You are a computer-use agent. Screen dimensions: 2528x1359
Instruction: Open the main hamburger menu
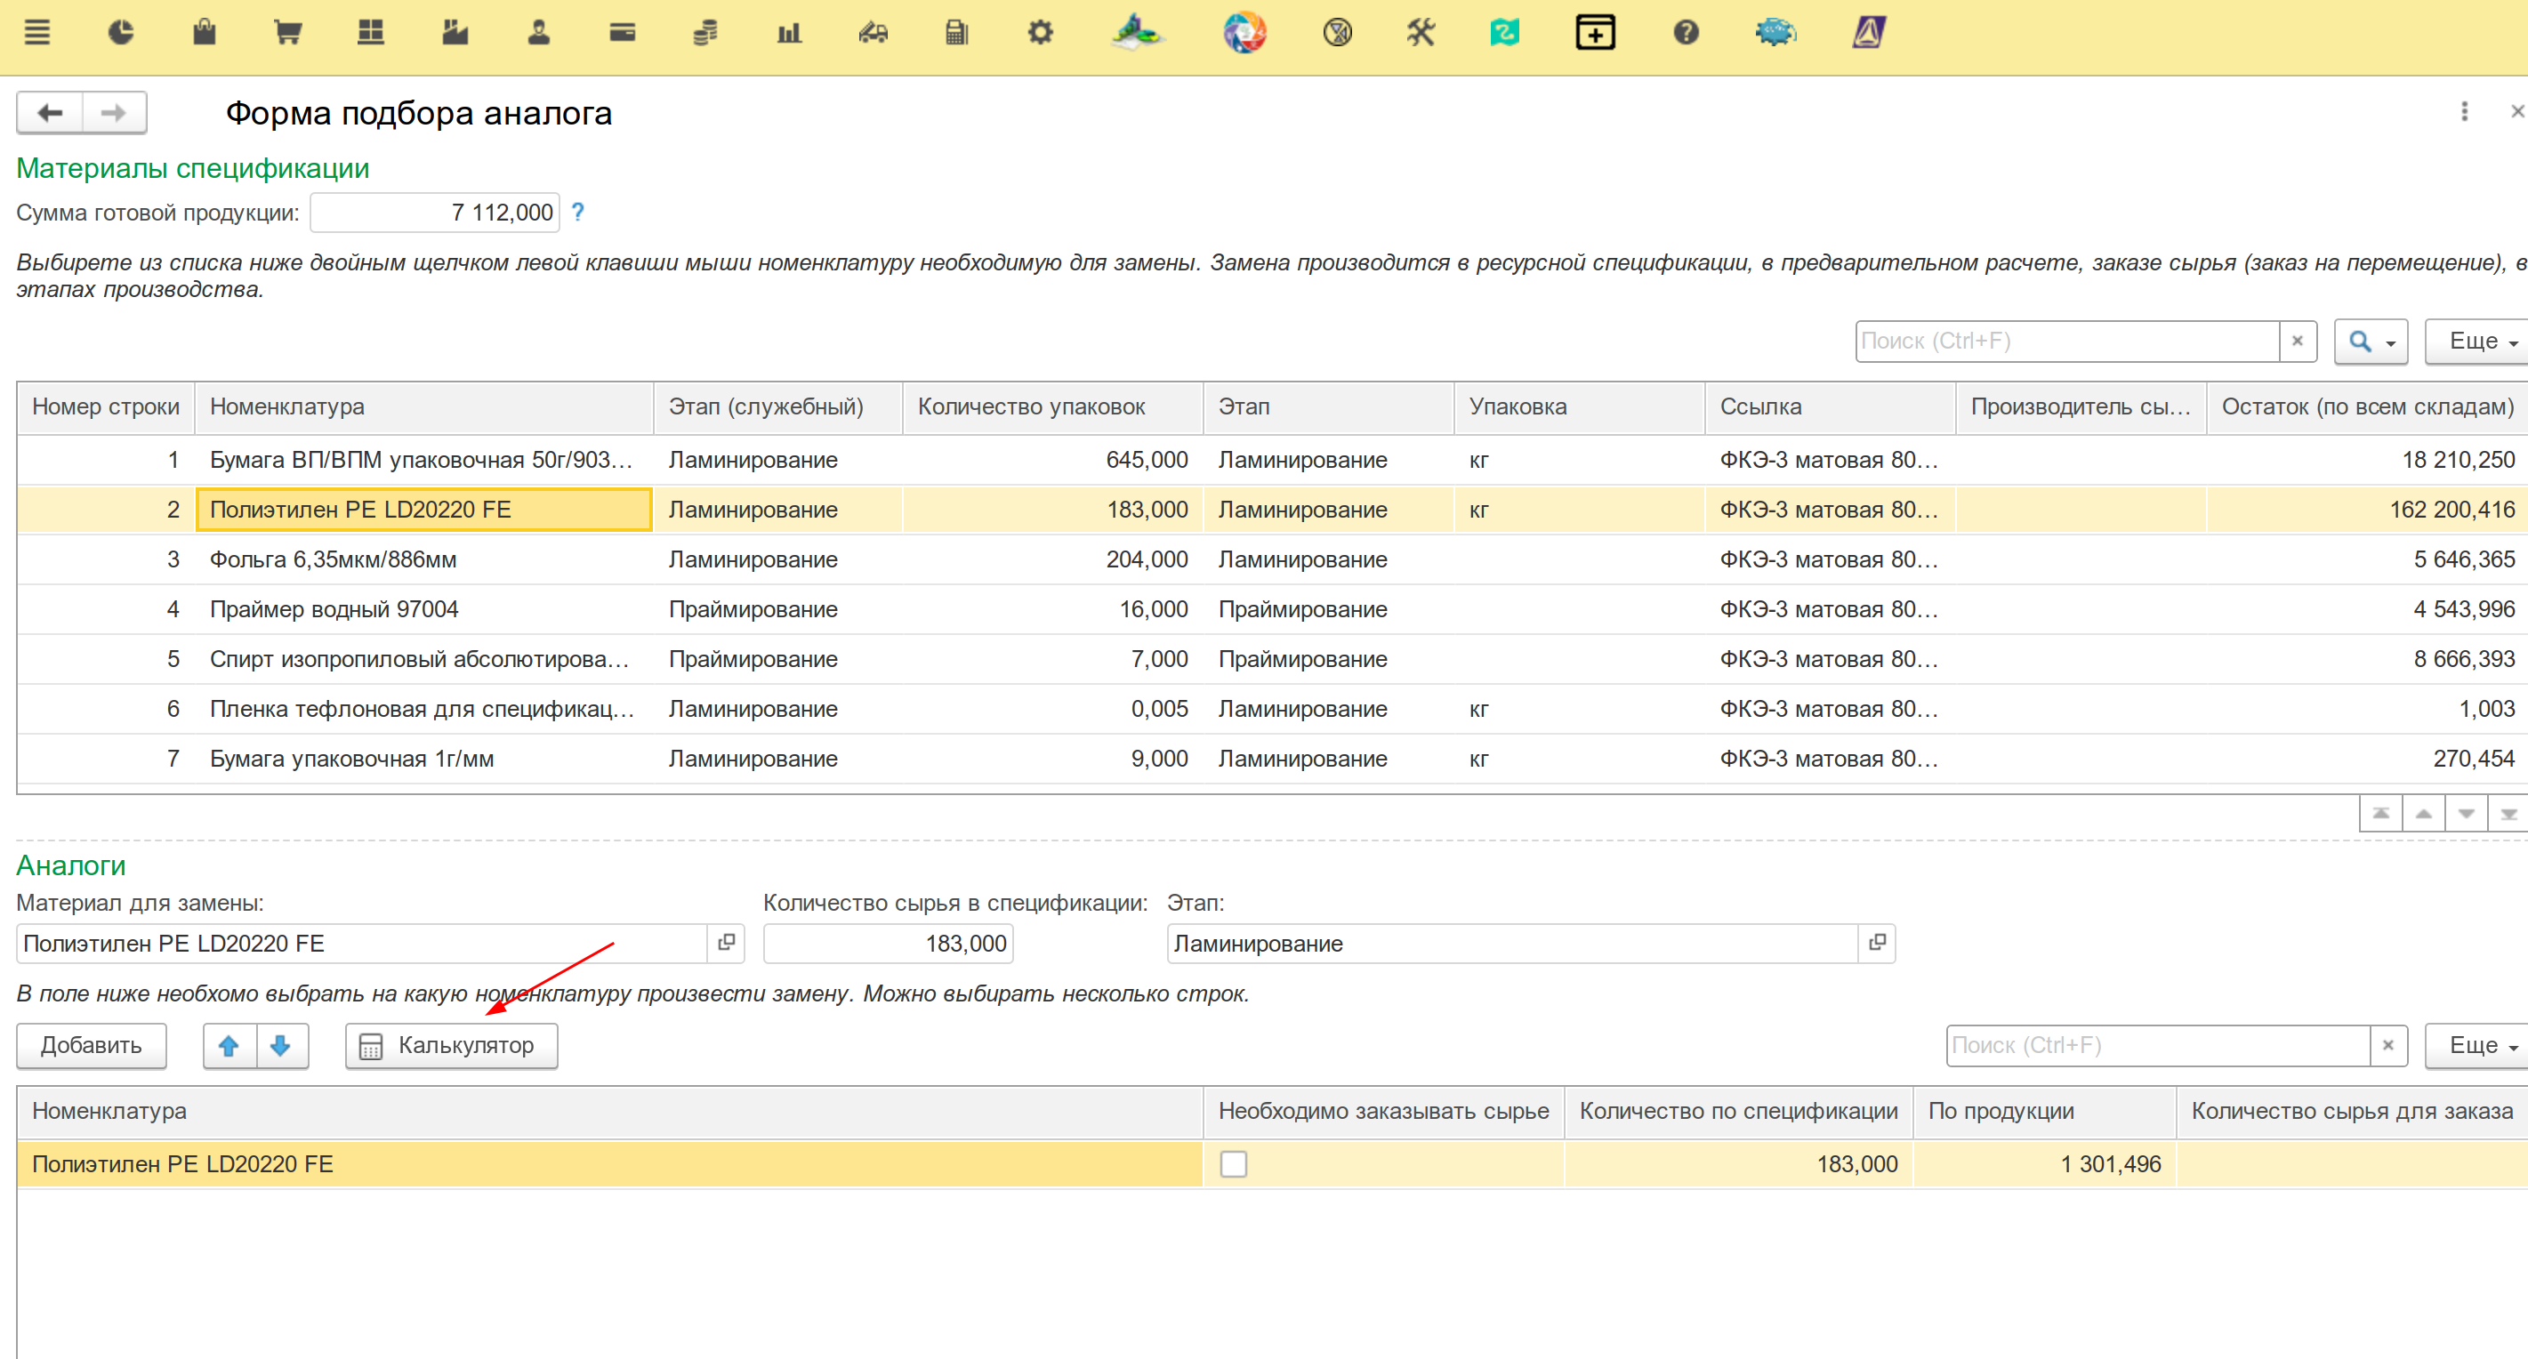click(x=37, y=34)
